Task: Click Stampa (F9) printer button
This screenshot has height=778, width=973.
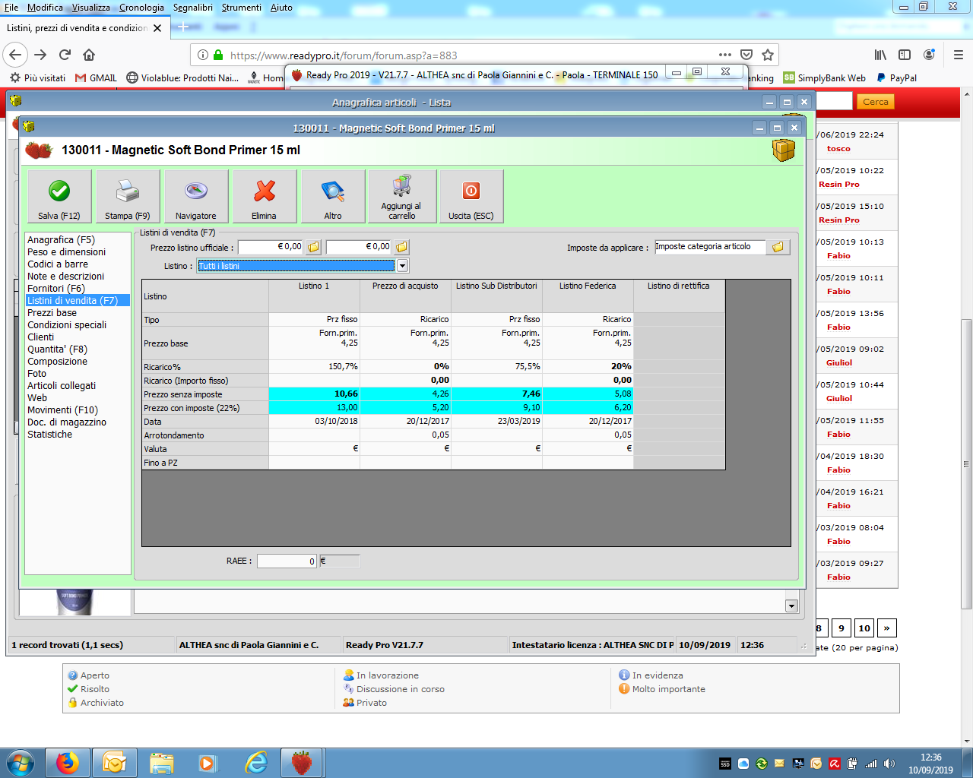Action: tap(127, 196)
